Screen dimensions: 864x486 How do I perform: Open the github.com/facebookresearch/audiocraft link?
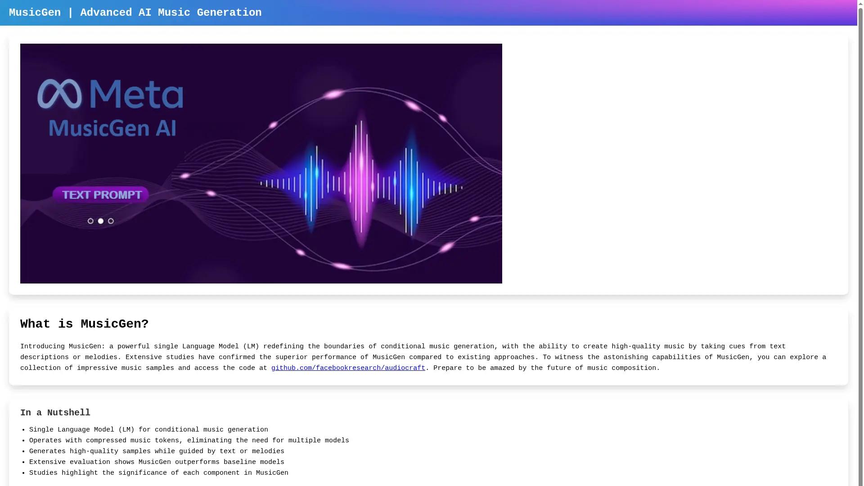pyautogui.click(x=348, y=368)
